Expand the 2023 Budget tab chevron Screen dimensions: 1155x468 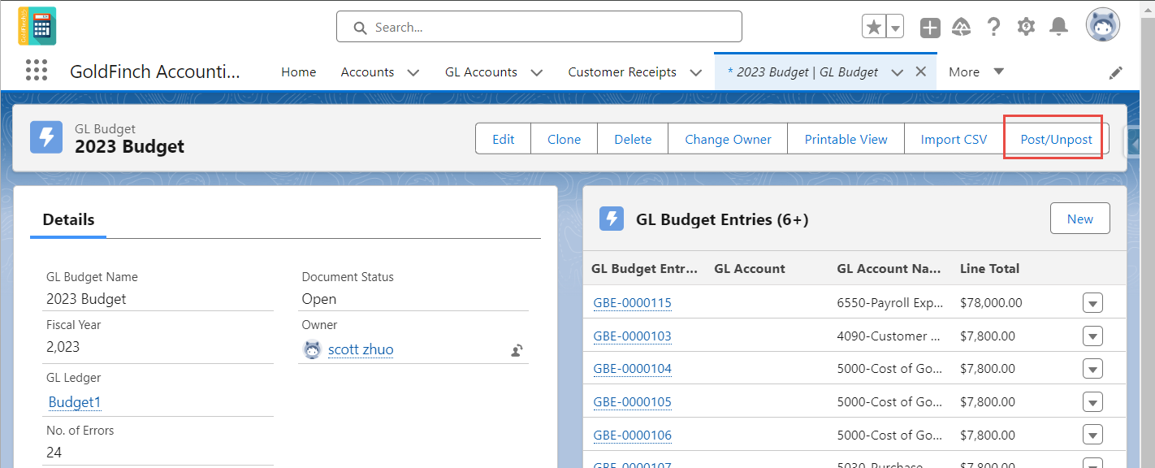(897, 72)
